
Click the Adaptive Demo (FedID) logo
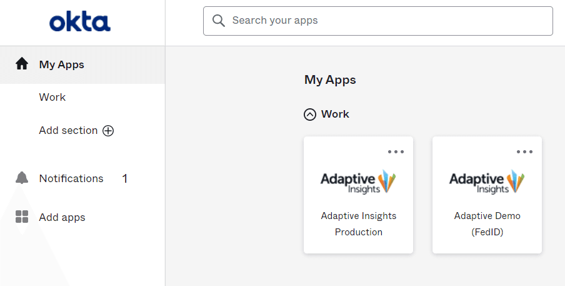487,181
